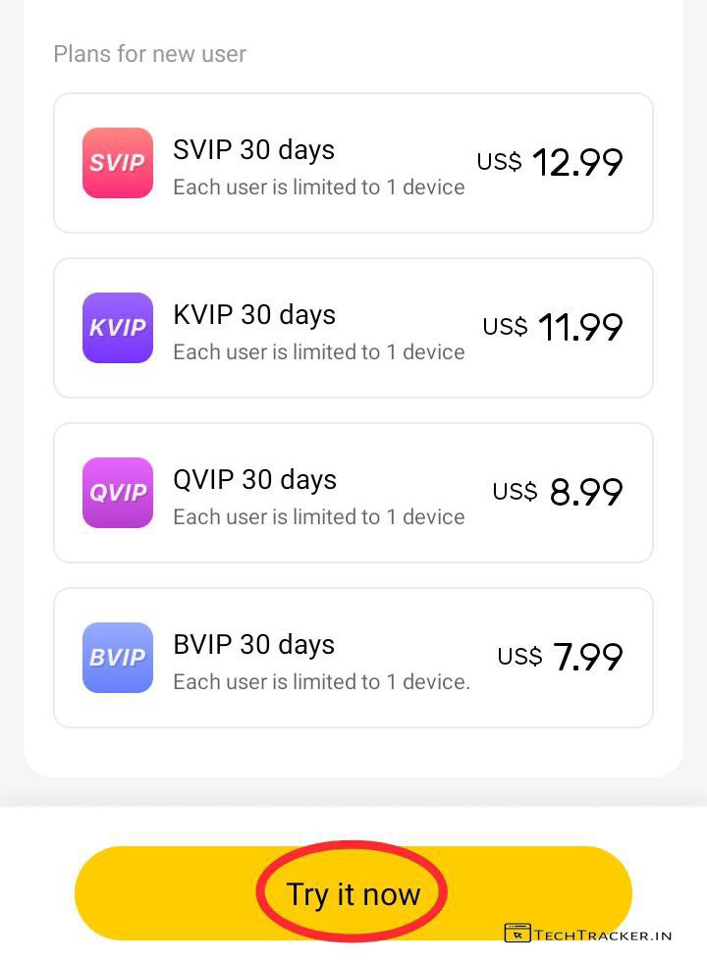
Task: Tap the device limit note under SVIP
Action: pos(318,187)
